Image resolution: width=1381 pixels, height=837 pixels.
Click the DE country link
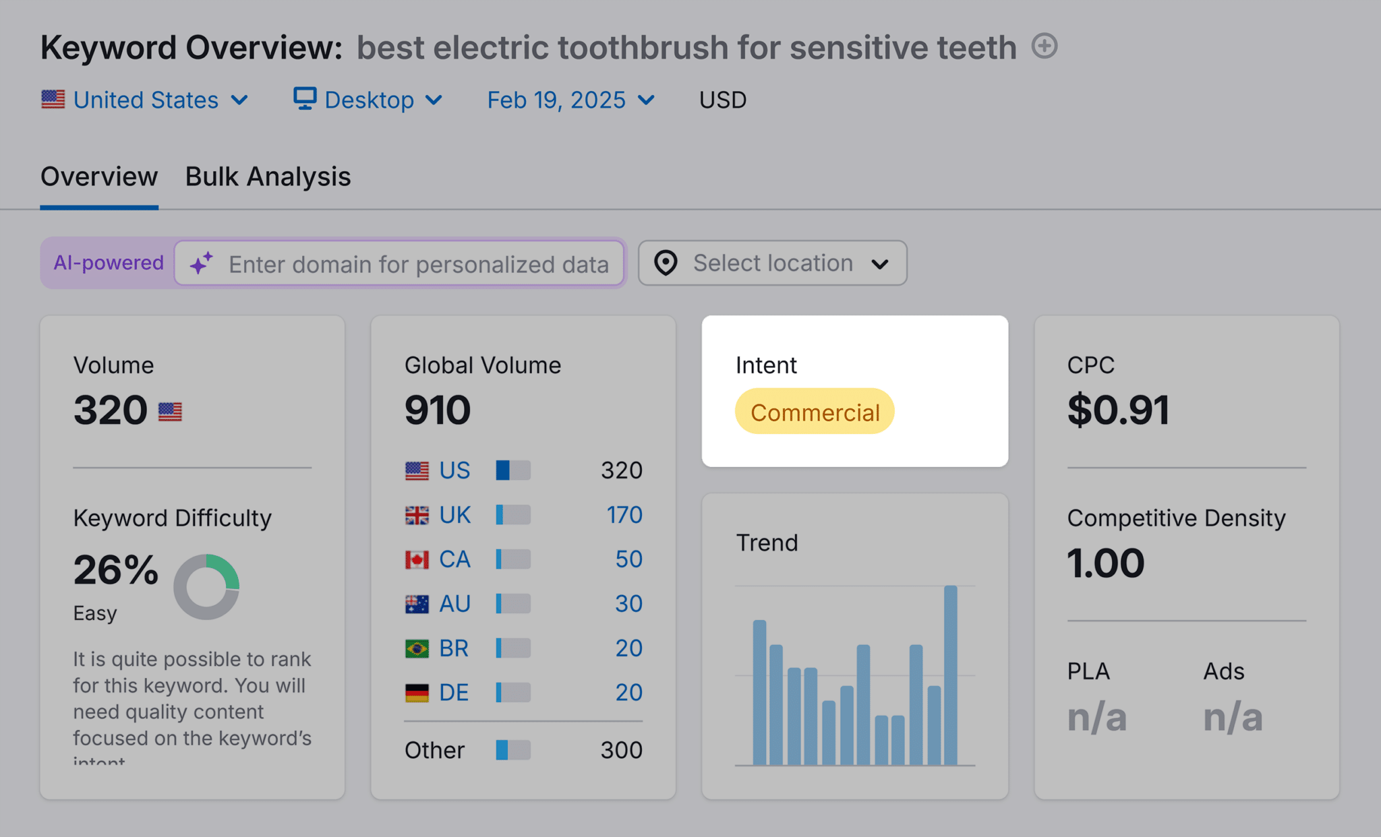tap(454, 692)
